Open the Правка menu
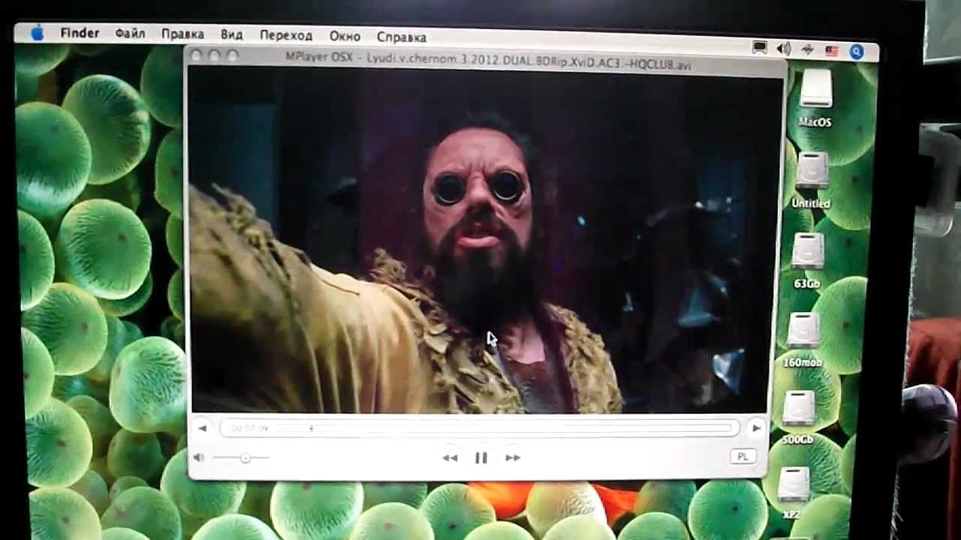 click(x=182, y=34)
